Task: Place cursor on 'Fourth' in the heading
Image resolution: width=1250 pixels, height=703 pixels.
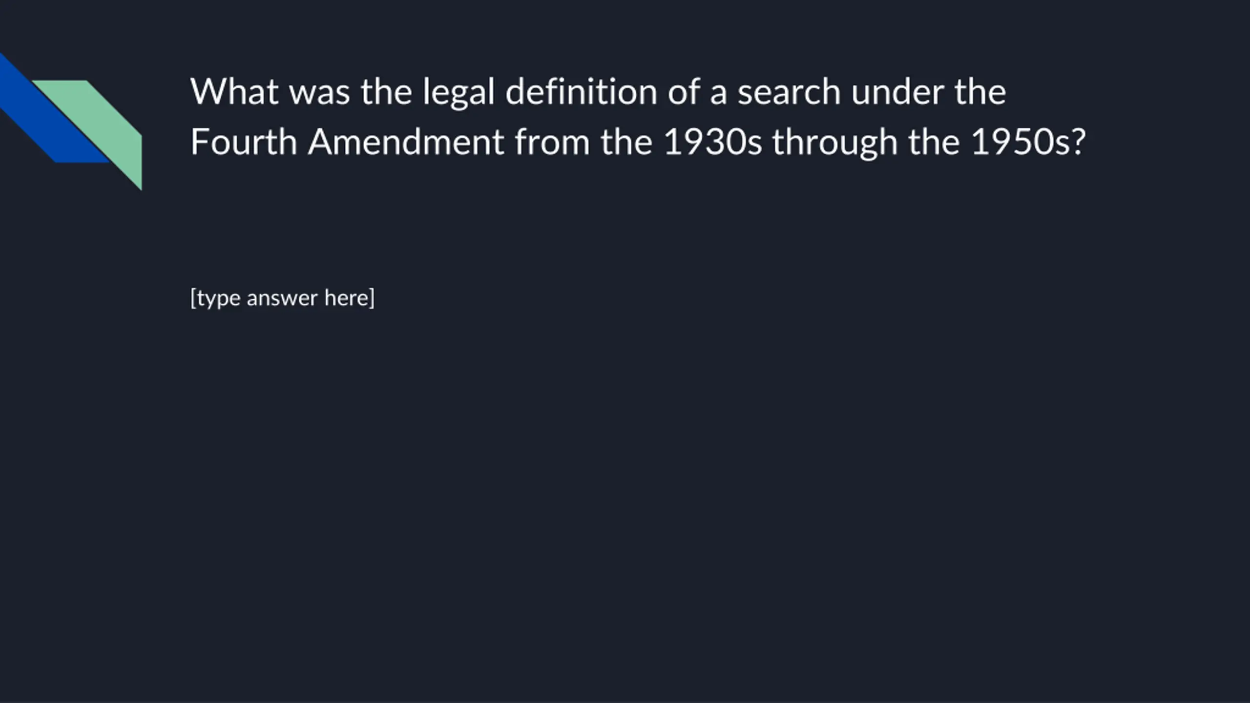Action: [244, 142]
